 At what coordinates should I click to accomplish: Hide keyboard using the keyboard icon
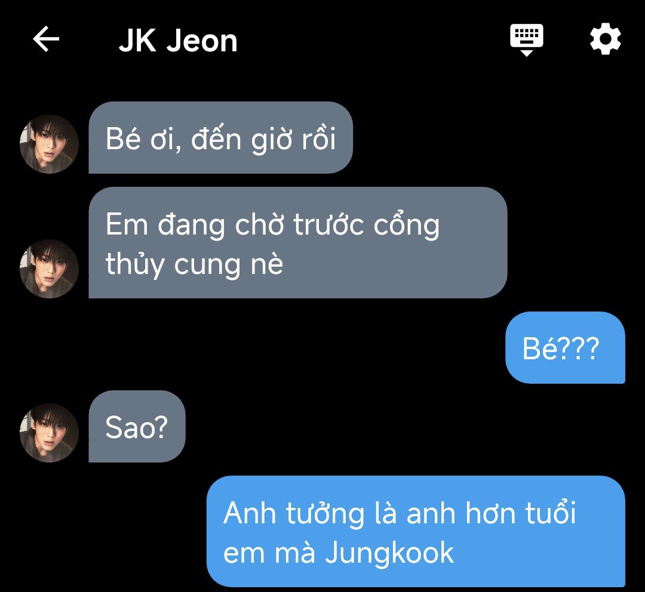527,40
